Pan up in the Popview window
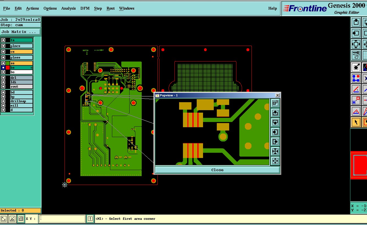This screenshot has width=367, height=225. tap(275, 113)
